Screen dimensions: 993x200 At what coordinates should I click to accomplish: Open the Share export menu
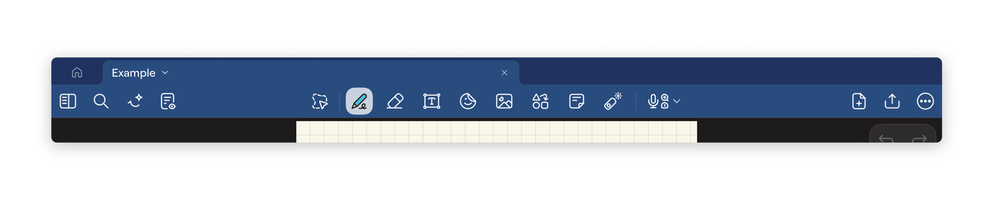tap(892, 101)
